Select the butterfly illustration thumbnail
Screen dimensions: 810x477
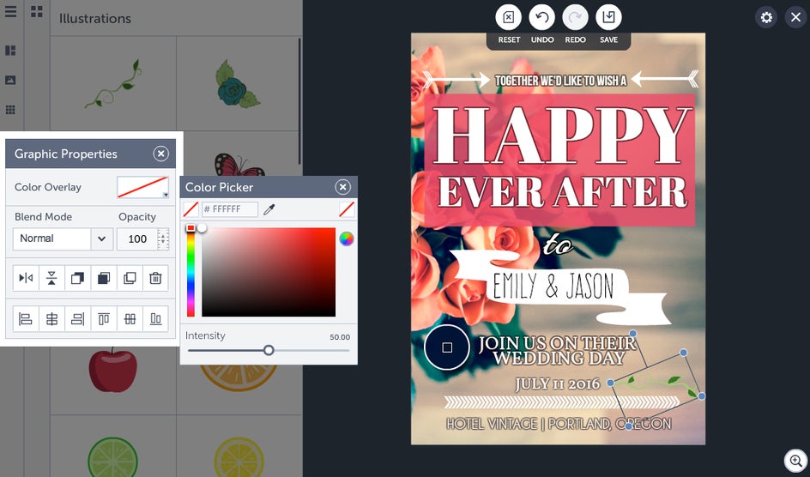coord(239,164)
